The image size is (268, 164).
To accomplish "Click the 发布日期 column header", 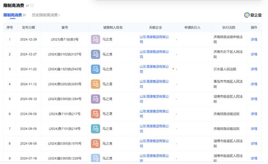I will click(x=28, y=28).
